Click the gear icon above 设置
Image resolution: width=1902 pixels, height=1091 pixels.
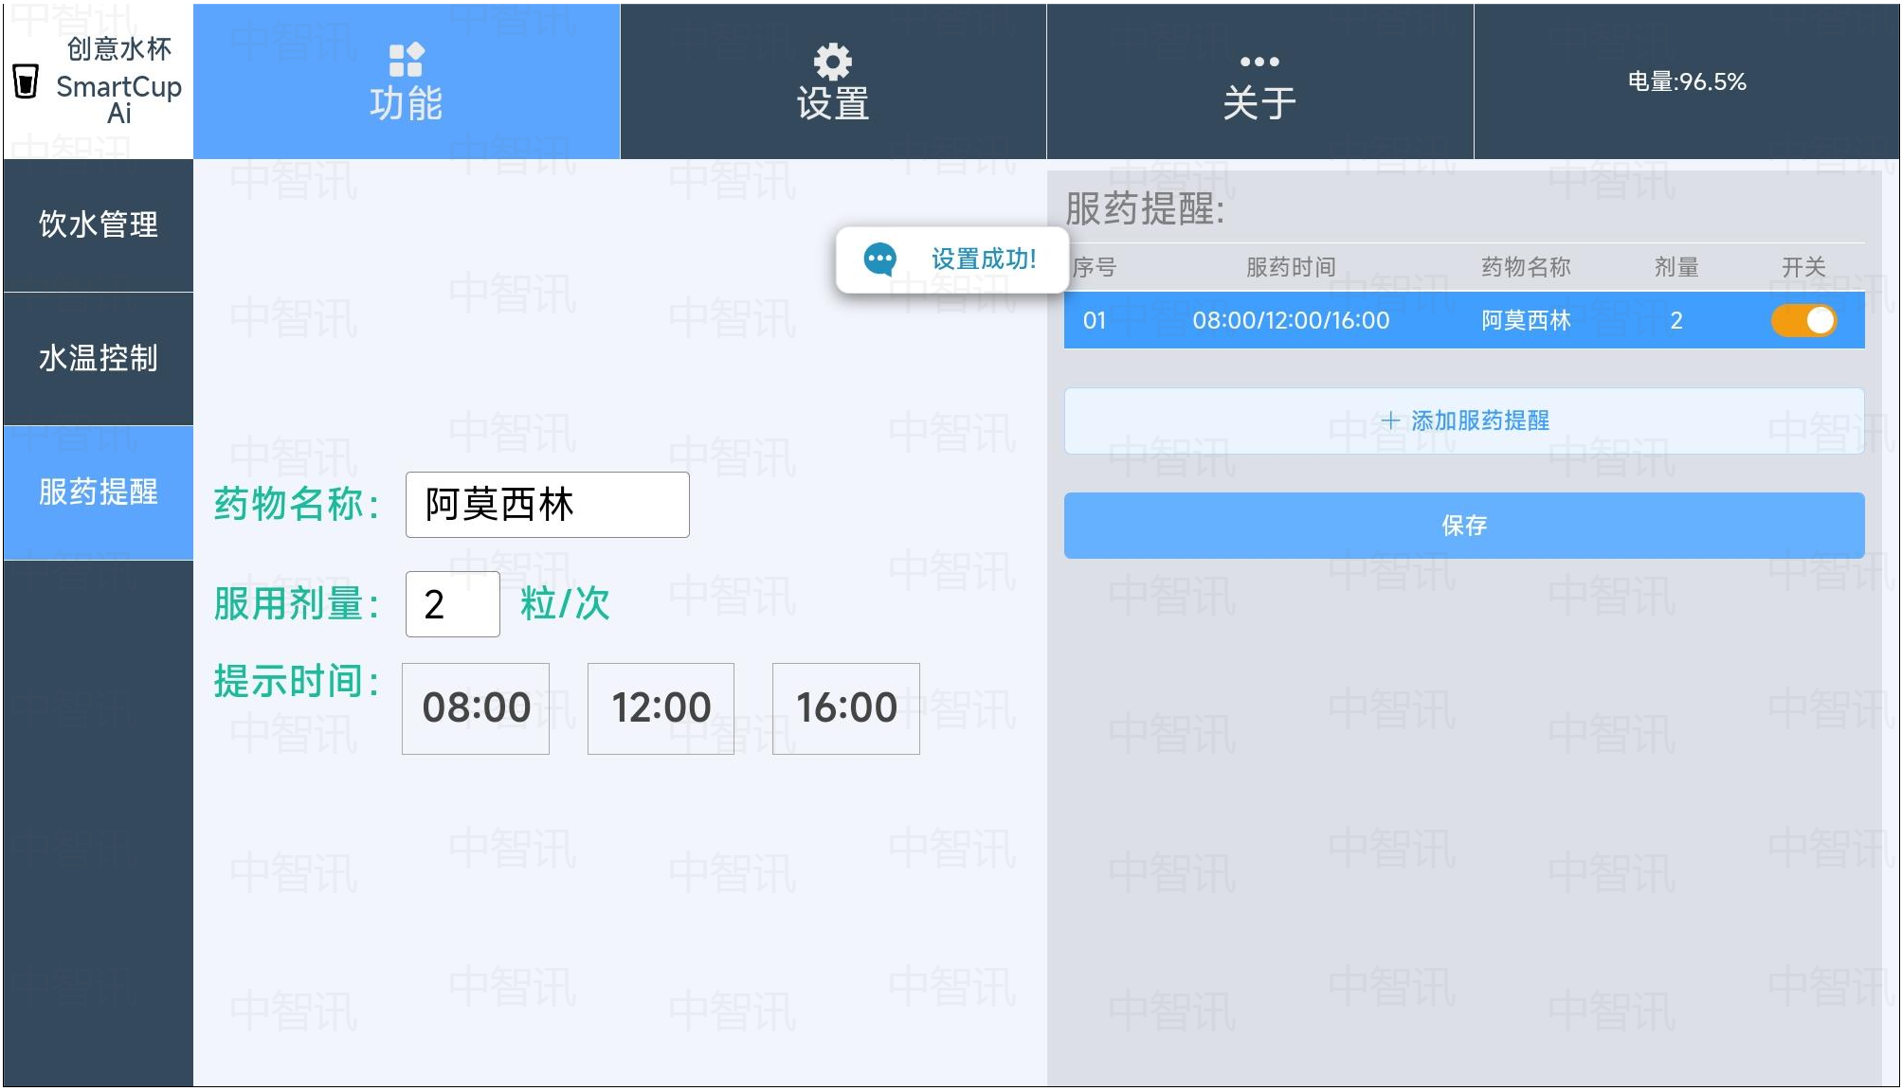(x=832, y=62)
